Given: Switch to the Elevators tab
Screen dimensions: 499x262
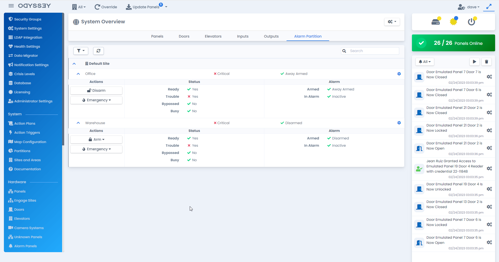Looking at the screenshot, I should [x=213, y=36].
